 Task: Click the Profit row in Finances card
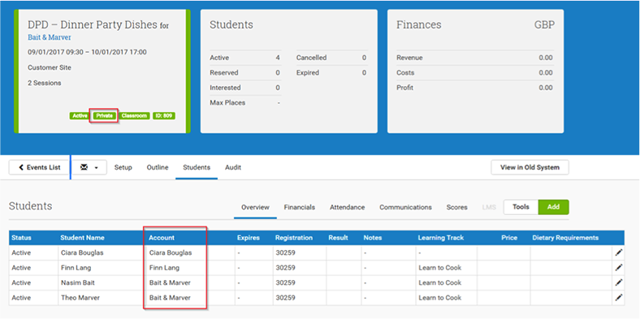(474, 88)
